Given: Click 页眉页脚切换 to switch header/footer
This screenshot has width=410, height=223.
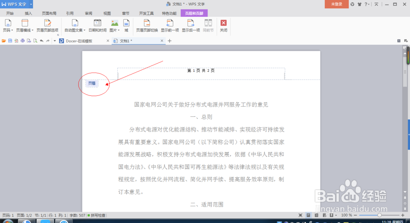Looking at the screenshot, I should click(147, 25).
